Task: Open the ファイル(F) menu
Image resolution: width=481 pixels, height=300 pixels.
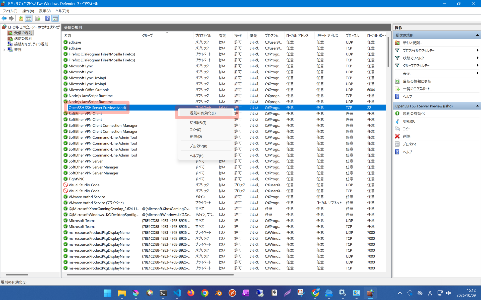Action: [x=10, y=11]
